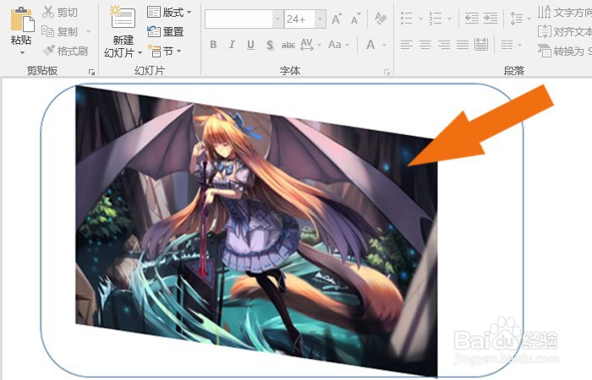Click the Paste (粘贴) clipboard icon
Viewport: 592px width, 380px height.
21,19
